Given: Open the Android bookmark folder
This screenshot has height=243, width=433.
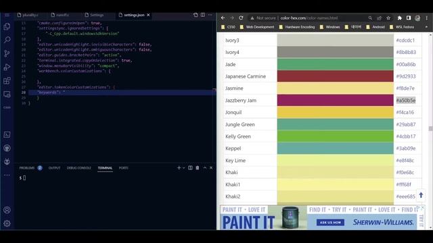Looking at the screenshot, I should tap(375, 27).
